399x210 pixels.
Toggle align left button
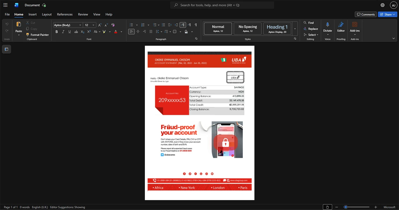131,32
